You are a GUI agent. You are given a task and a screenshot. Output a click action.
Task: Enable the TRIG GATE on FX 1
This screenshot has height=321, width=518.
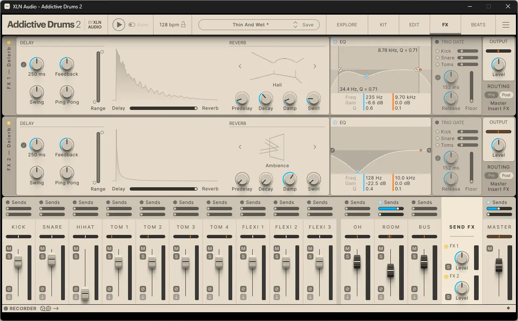point(437,41)
